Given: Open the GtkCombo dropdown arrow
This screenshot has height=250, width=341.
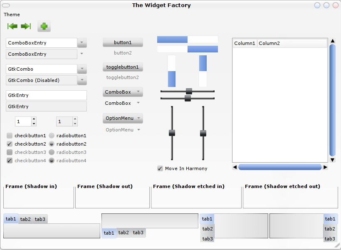Looking at the screenshot, I should pos(82,69).
